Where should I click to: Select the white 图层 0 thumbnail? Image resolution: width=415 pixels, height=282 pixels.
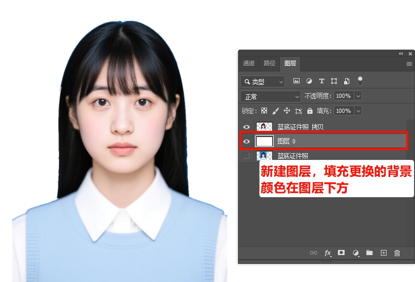click(264, 141)
